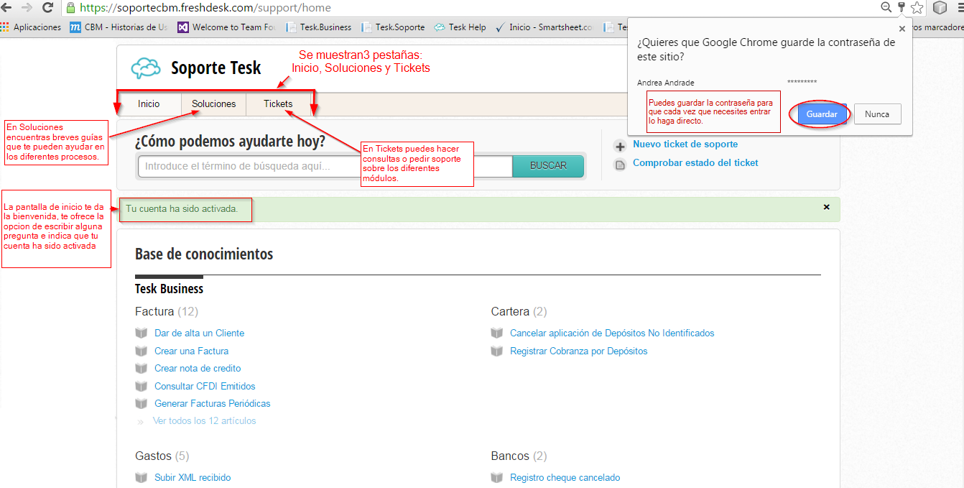
Task: Open the Inicio - Smartsheet bookmark
Action: pyautogui.click(x=544, y=27)
